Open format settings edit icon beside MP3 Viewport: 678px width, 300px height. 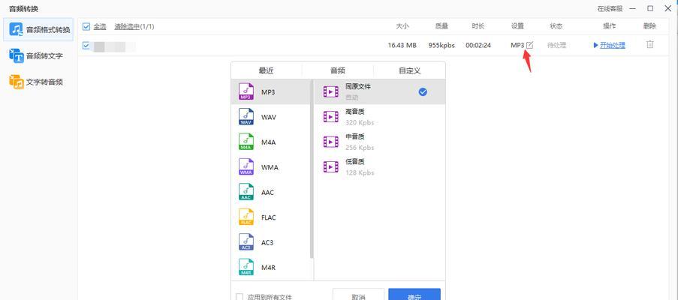click(x=529, y=45)
